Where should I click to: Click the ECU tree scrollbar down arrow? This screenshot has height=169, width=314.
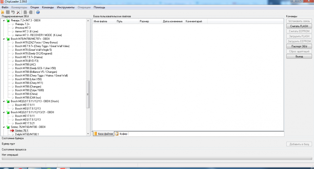pyautogui.click(x=88, y=134)
